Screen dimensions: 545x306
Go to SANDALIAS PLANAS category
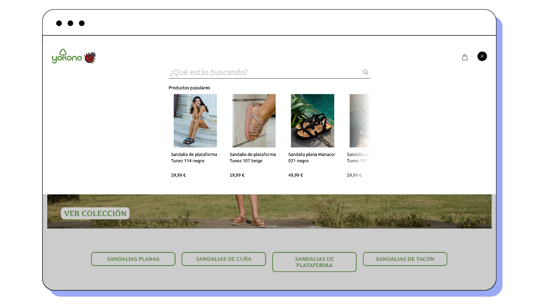[133, 259]
